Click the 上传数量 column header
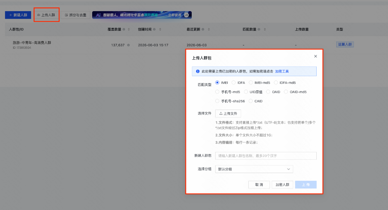Image resolution: width=388 pixels, height=210 pixels. [x=302, y=29]
